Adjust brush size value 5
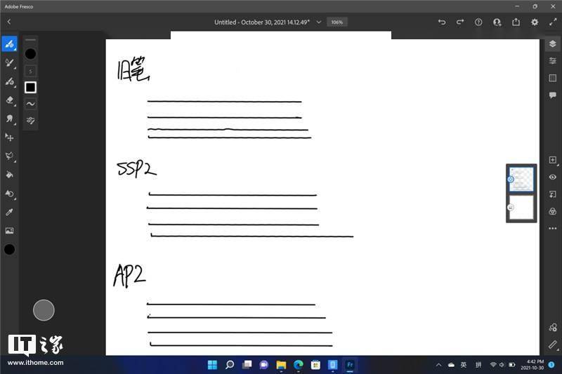This screenshot has width=562, height=374. 30,71
